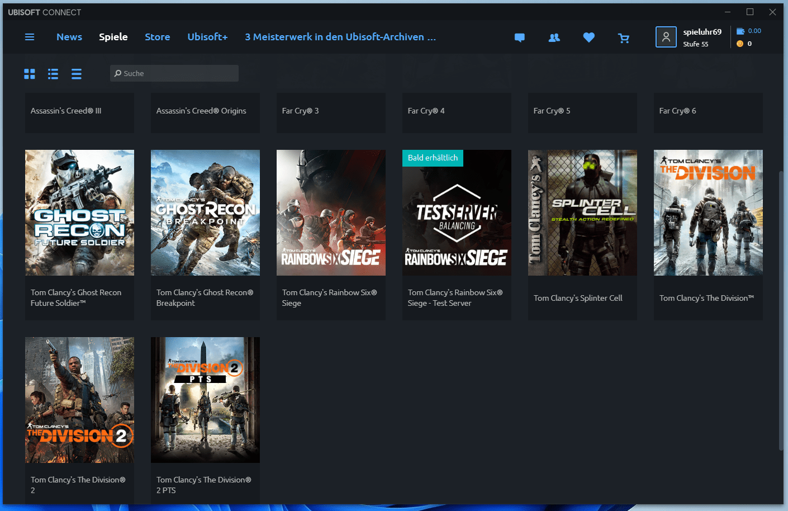Click Tom Clancy's Ghost Recon Future Soldier title

click(x=76, y=298)
